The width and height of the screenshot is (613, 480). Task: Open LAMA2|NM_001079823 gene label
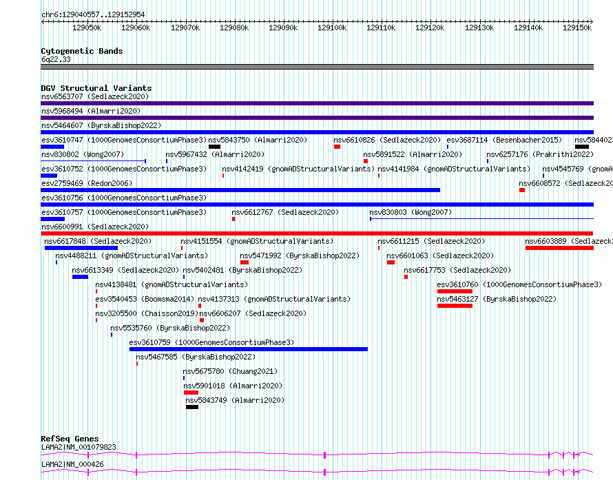[79, 447]
